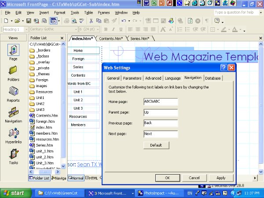
Task: Expand the New page dropdown arrow
Action: (11, 21)
